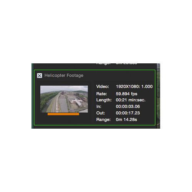Open the aerial footage thumbnail preview
Image resolution: width=192 pixels, height=192 pixels.
[64, 99]
